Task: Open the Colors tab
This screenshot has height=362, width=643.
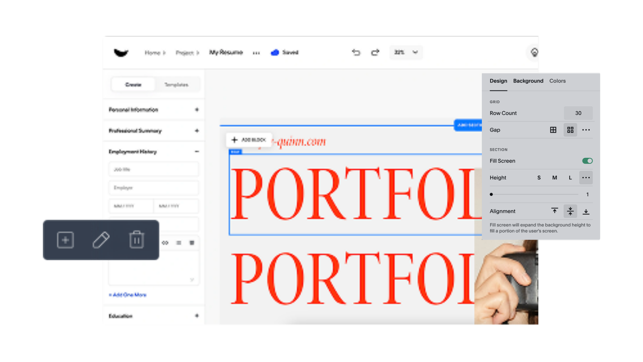Action: (558, 81)
